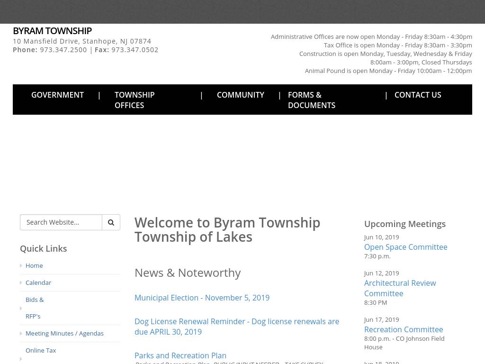This screenshot has width=485, height=364.
Task: Open the Township Offices menu
Action: coord(135,100)
